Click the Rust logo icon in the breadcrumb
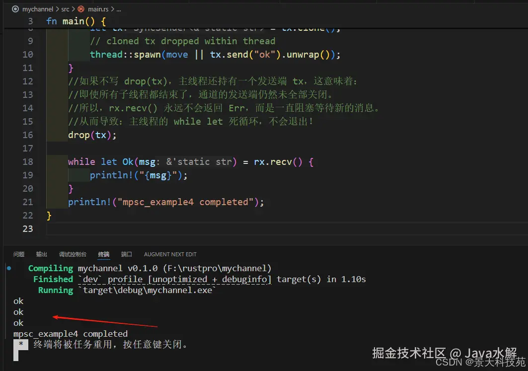This screenshot has height=371, width=528. click(x=81, y=9)
